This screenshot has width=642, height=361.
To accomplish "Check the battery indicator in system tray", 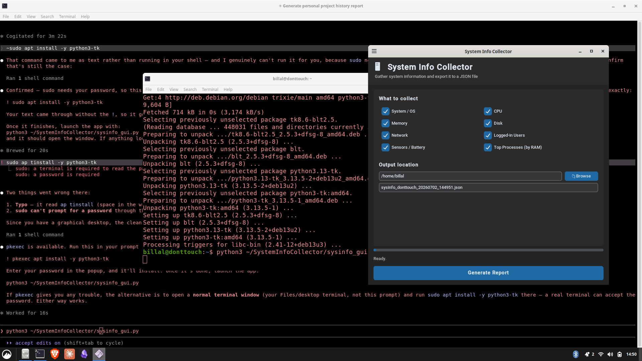I will pos(620,354).
